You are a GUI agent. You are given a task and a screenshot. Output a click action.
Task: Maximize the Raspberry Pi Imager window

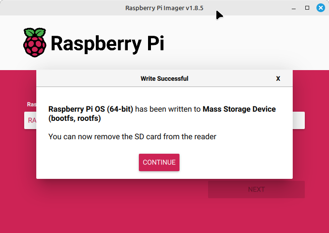(x=307, y=8)
